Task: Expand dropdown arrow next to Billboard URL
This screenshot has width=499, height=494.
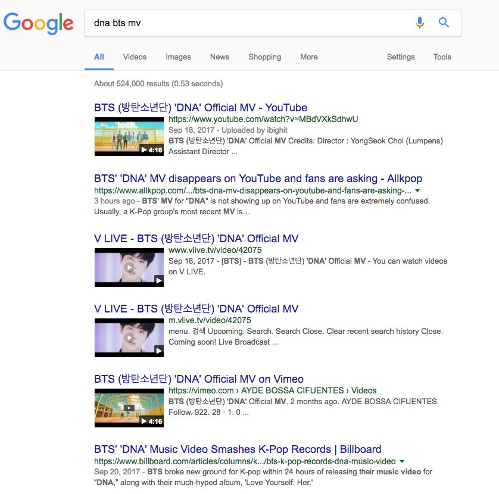Action: pyautogui.click(x=402, y=461)
